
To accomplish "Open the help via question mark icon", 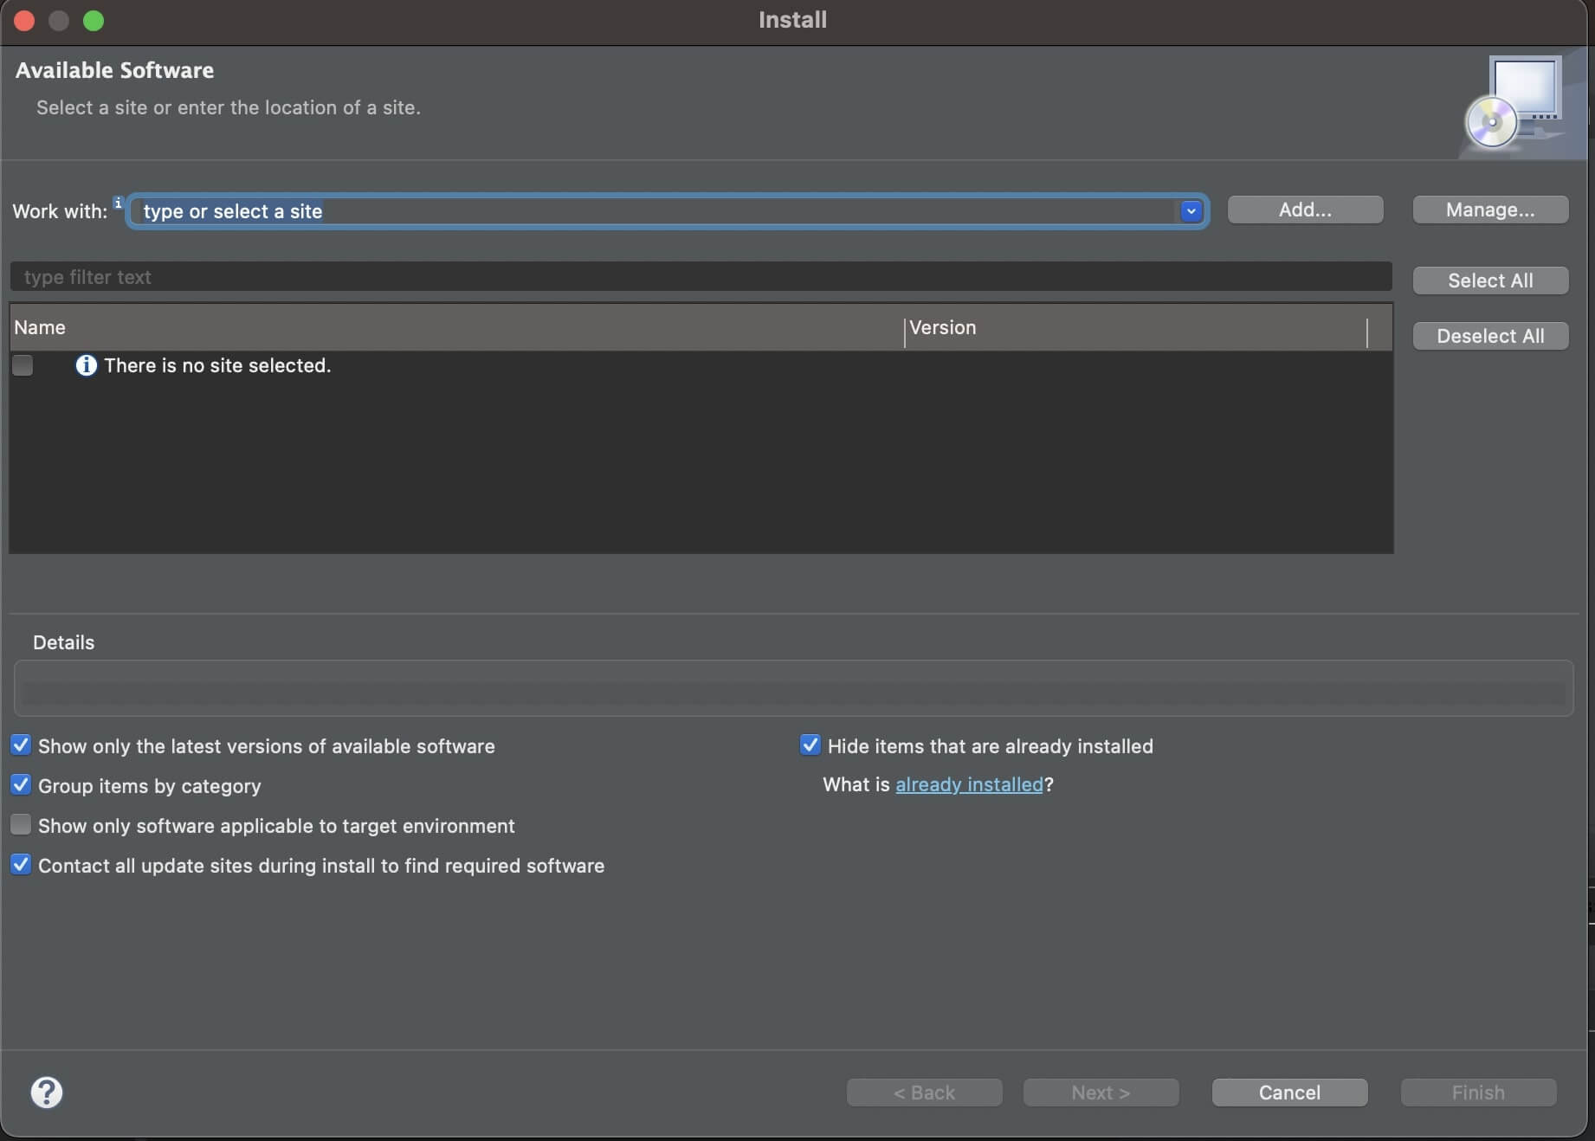I will click(46, 1093).
